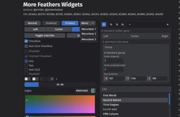Viewport: 180px width, 117px height.
Task: Open the chevron dropdown in editor toolbar
Action: tap(130, 24)
